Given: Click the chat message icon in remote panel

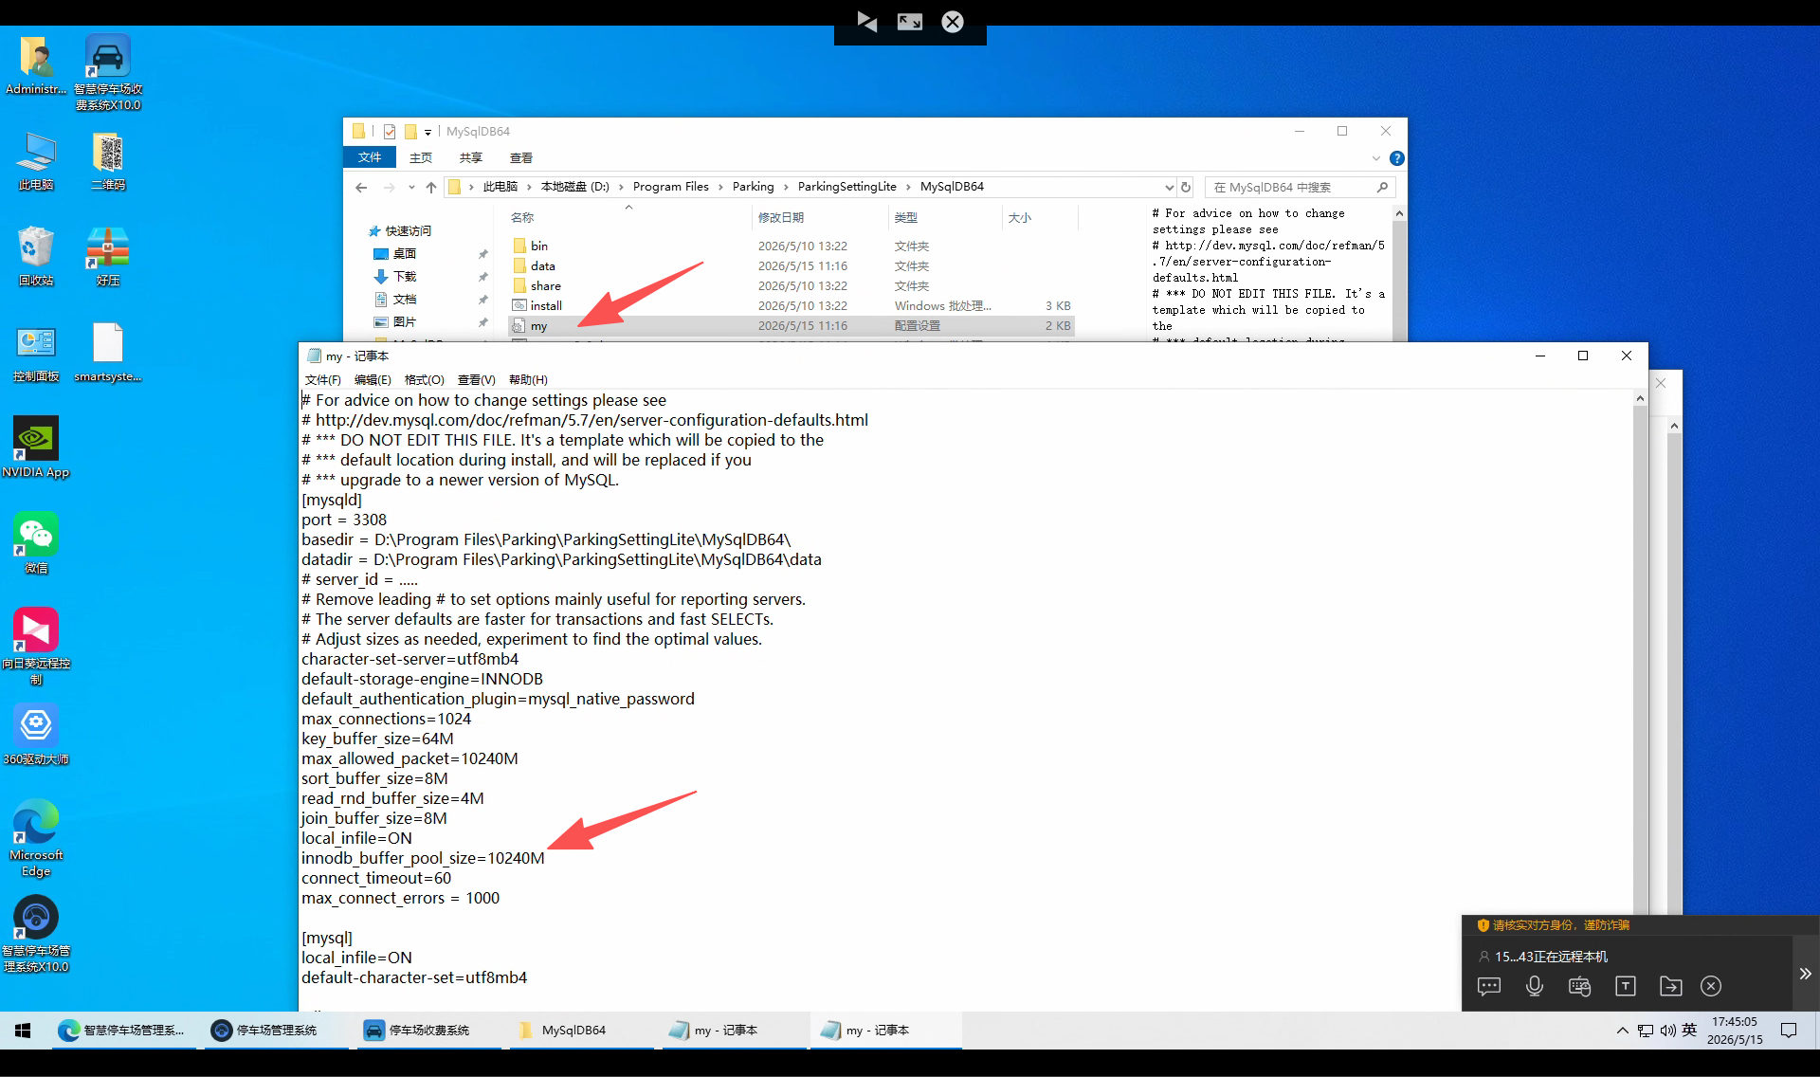Looking at the screenshot, I should tap(1489, 986).
